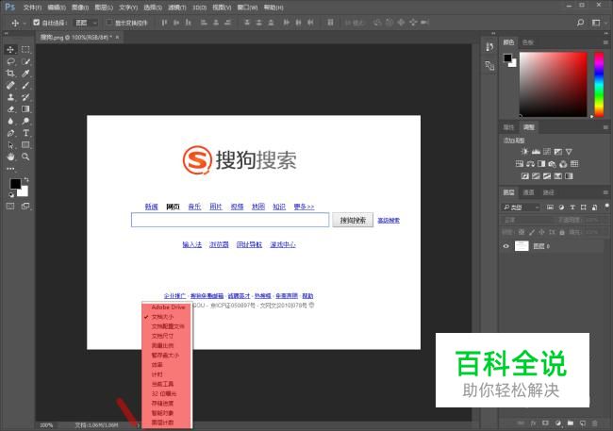Image resolution: width=613 pixels, height=431 pixels.
Task: Open the Color panel flyout menu
Action: tap(605, 42)
